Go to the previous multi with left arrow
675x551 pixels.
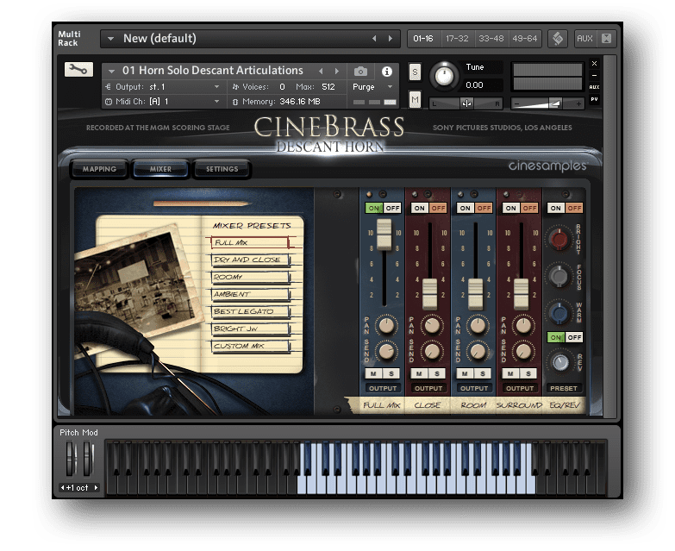374,38
